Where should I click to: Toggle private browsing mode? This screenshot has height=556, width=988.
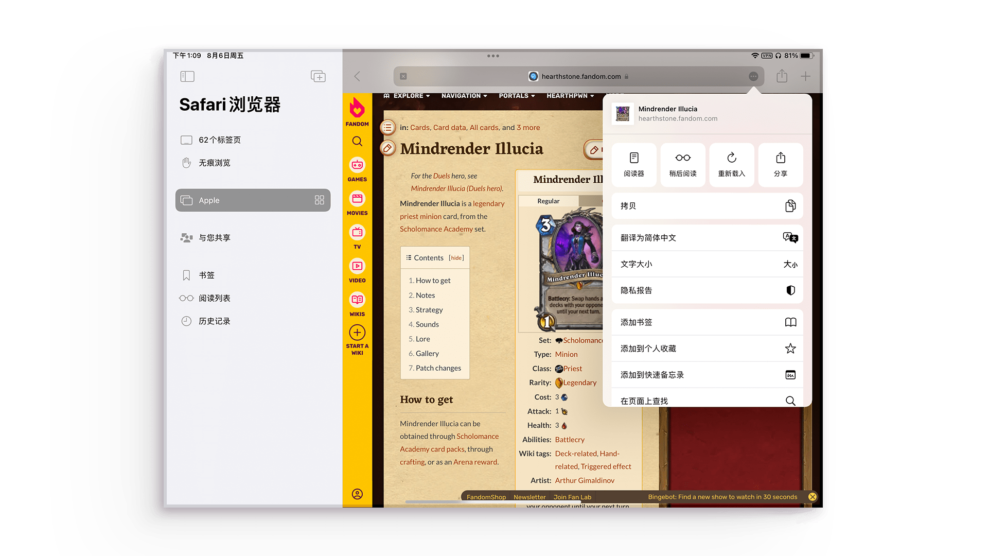(x=217, y=163)
